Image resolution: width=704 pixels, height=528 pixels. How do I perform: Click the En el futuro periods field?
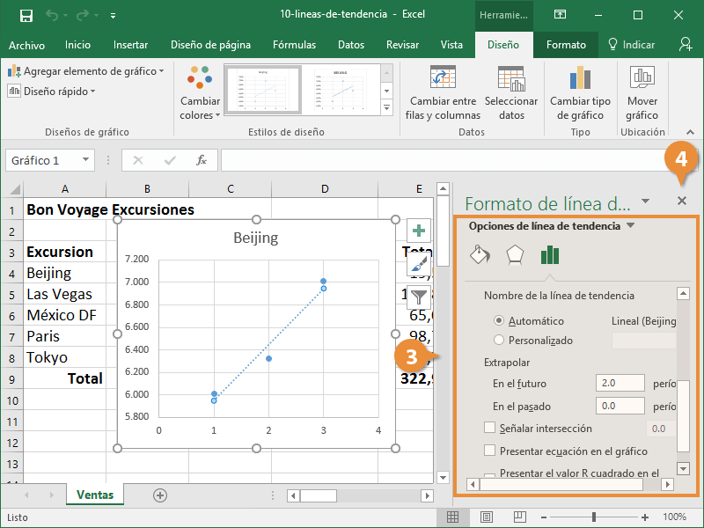[620, 383]
